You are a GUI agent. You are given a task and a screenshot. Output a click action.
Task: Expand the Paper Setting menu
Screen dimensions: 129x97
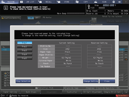(x=10, y=92)
